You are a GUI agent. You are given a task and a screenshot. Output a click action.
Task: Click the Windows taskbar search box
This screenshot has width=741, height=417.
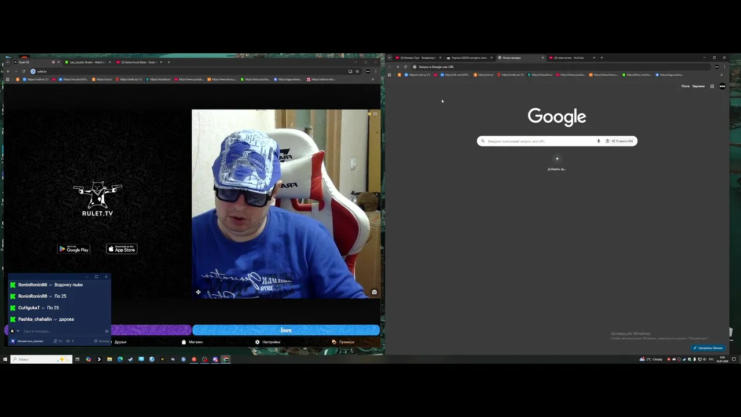(41, 359)
